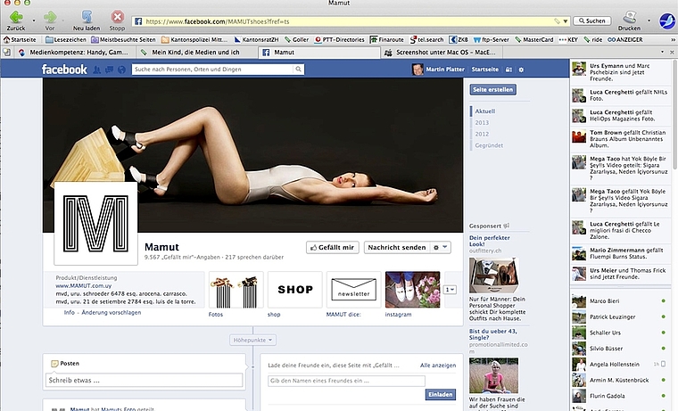Screen dimensions: 678x411
Task: Open the Höhepunkte filter dropdown
Action: coord(253,341)
